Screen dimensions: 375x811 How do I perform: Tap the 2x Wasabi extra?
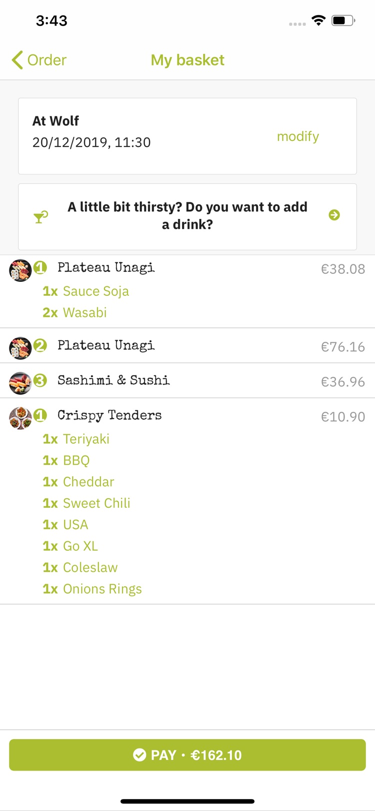(75, 313)
